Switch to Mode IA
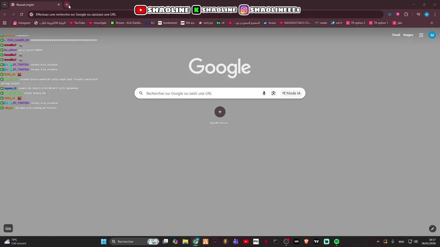 [291, 93]
